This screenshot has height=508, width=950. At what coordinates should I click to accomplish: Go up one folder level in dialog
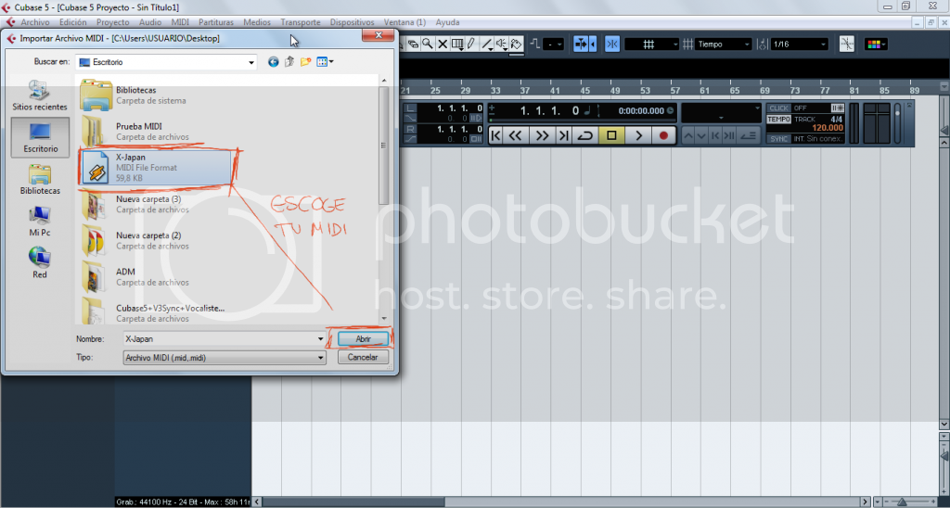click(x=289, y=62)
